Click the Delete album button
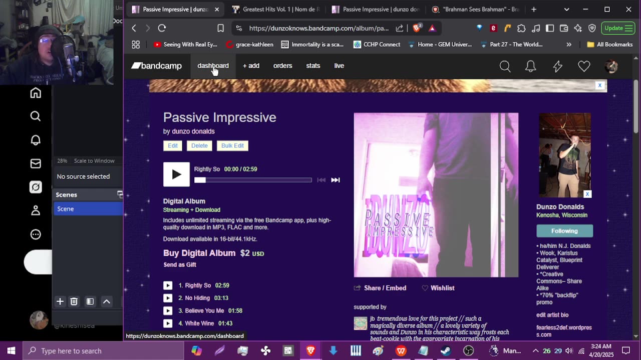 pos(199,145)
